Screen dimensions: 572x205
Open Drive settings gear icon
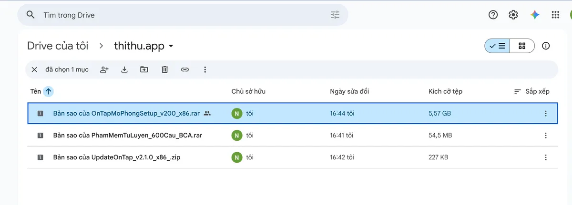tap(513, 15)
